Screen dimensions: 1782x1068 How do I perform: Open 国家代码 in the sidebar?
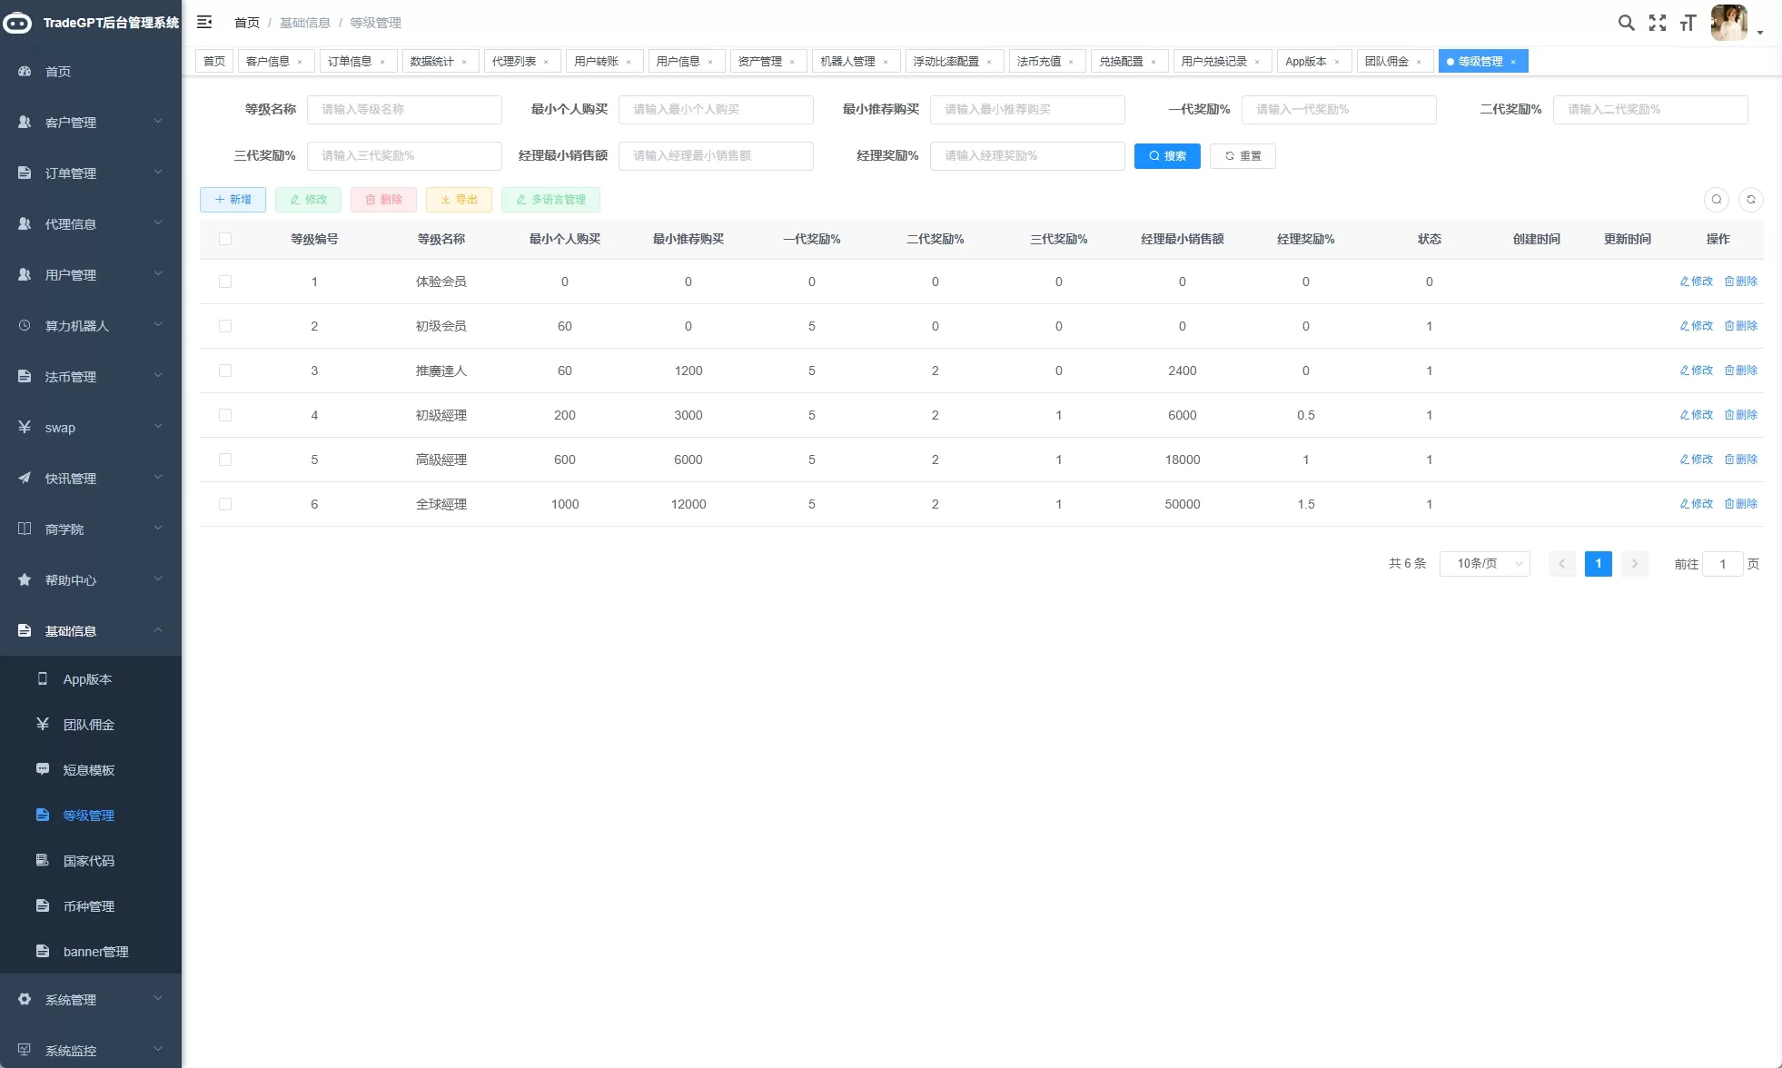pos(89,860)
